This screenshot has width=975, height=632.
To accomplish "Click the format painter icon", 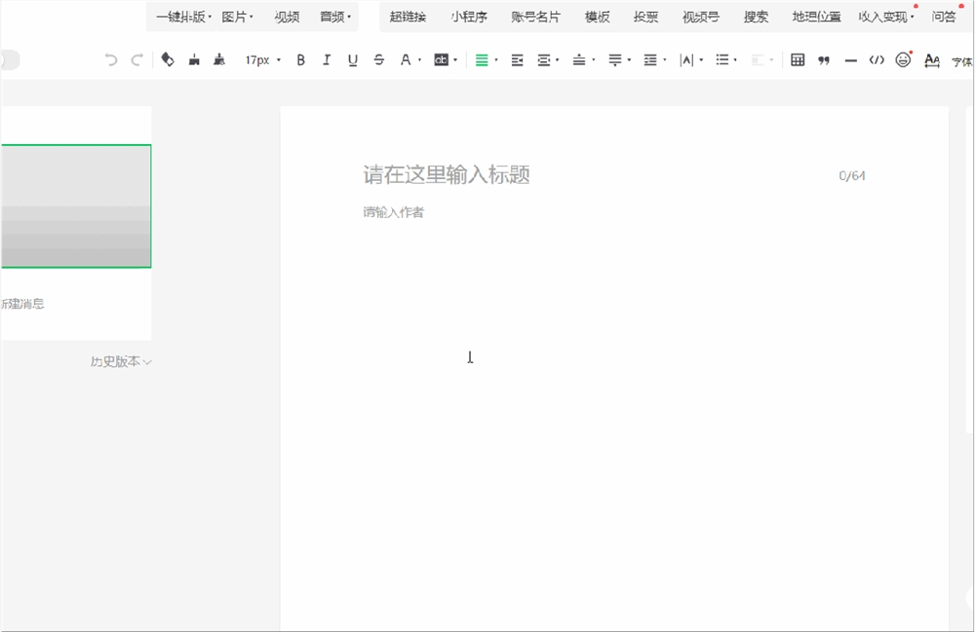I will pyautogui.click(x=194, y=59).
